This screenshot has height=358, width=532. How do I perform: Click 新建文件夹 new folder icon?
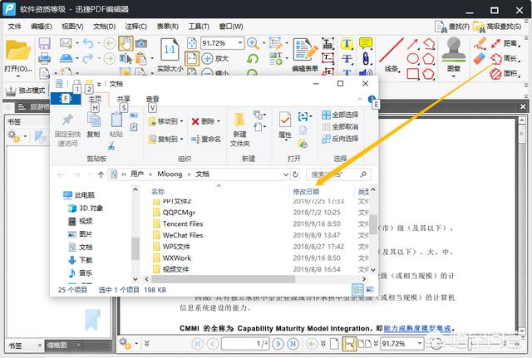tap(239, 125)
